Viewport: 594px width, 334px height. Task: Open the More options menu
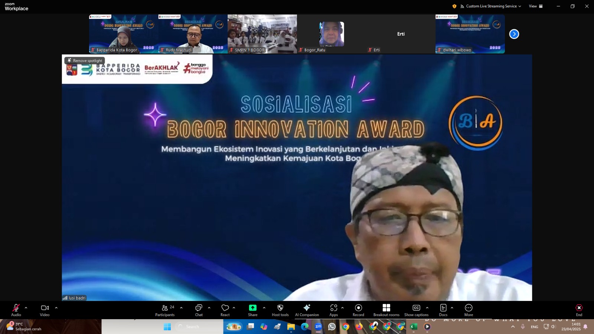point(469,310)
